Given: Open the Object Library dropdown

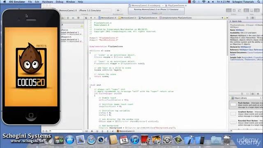Looking at the screenshot, I should pos(246,98).
